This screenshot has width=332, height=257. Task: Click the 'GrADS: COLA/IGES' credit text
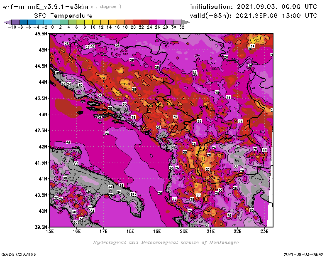tap(19, 254)
